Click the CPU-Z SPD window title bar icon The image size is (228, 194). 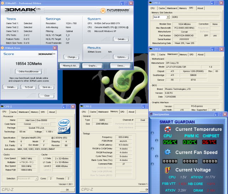coord(150,3)
